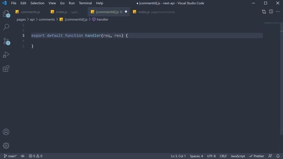The image size is (283, 159).
Task: Maximize the VS Code window
Action: pyautogui.click(x=265, y=3)
